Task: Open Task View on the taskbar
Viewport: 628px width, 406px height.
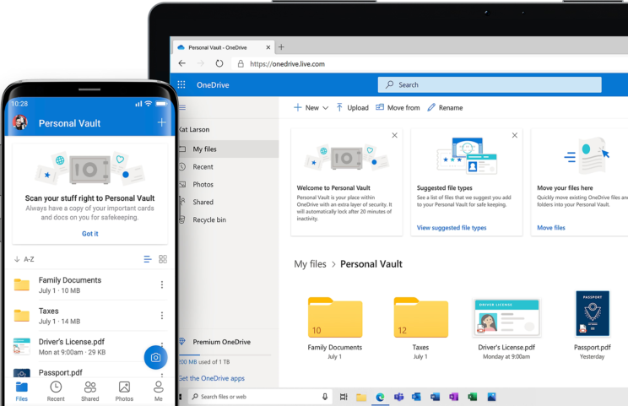Action: pos(344,397)
